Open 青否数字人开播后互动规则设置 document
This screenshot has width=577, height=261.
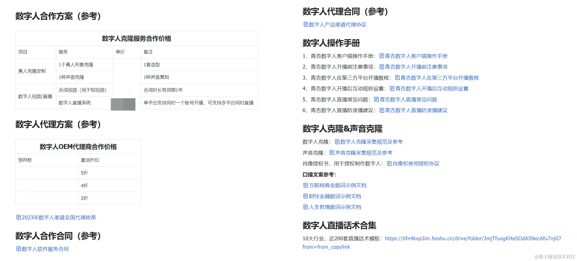432,89
